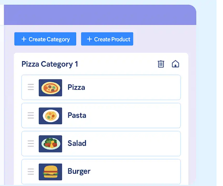This screenshot has width=223, height=186.
Task: Click the Pasta product thumbnail image
Action: point(50,116)
